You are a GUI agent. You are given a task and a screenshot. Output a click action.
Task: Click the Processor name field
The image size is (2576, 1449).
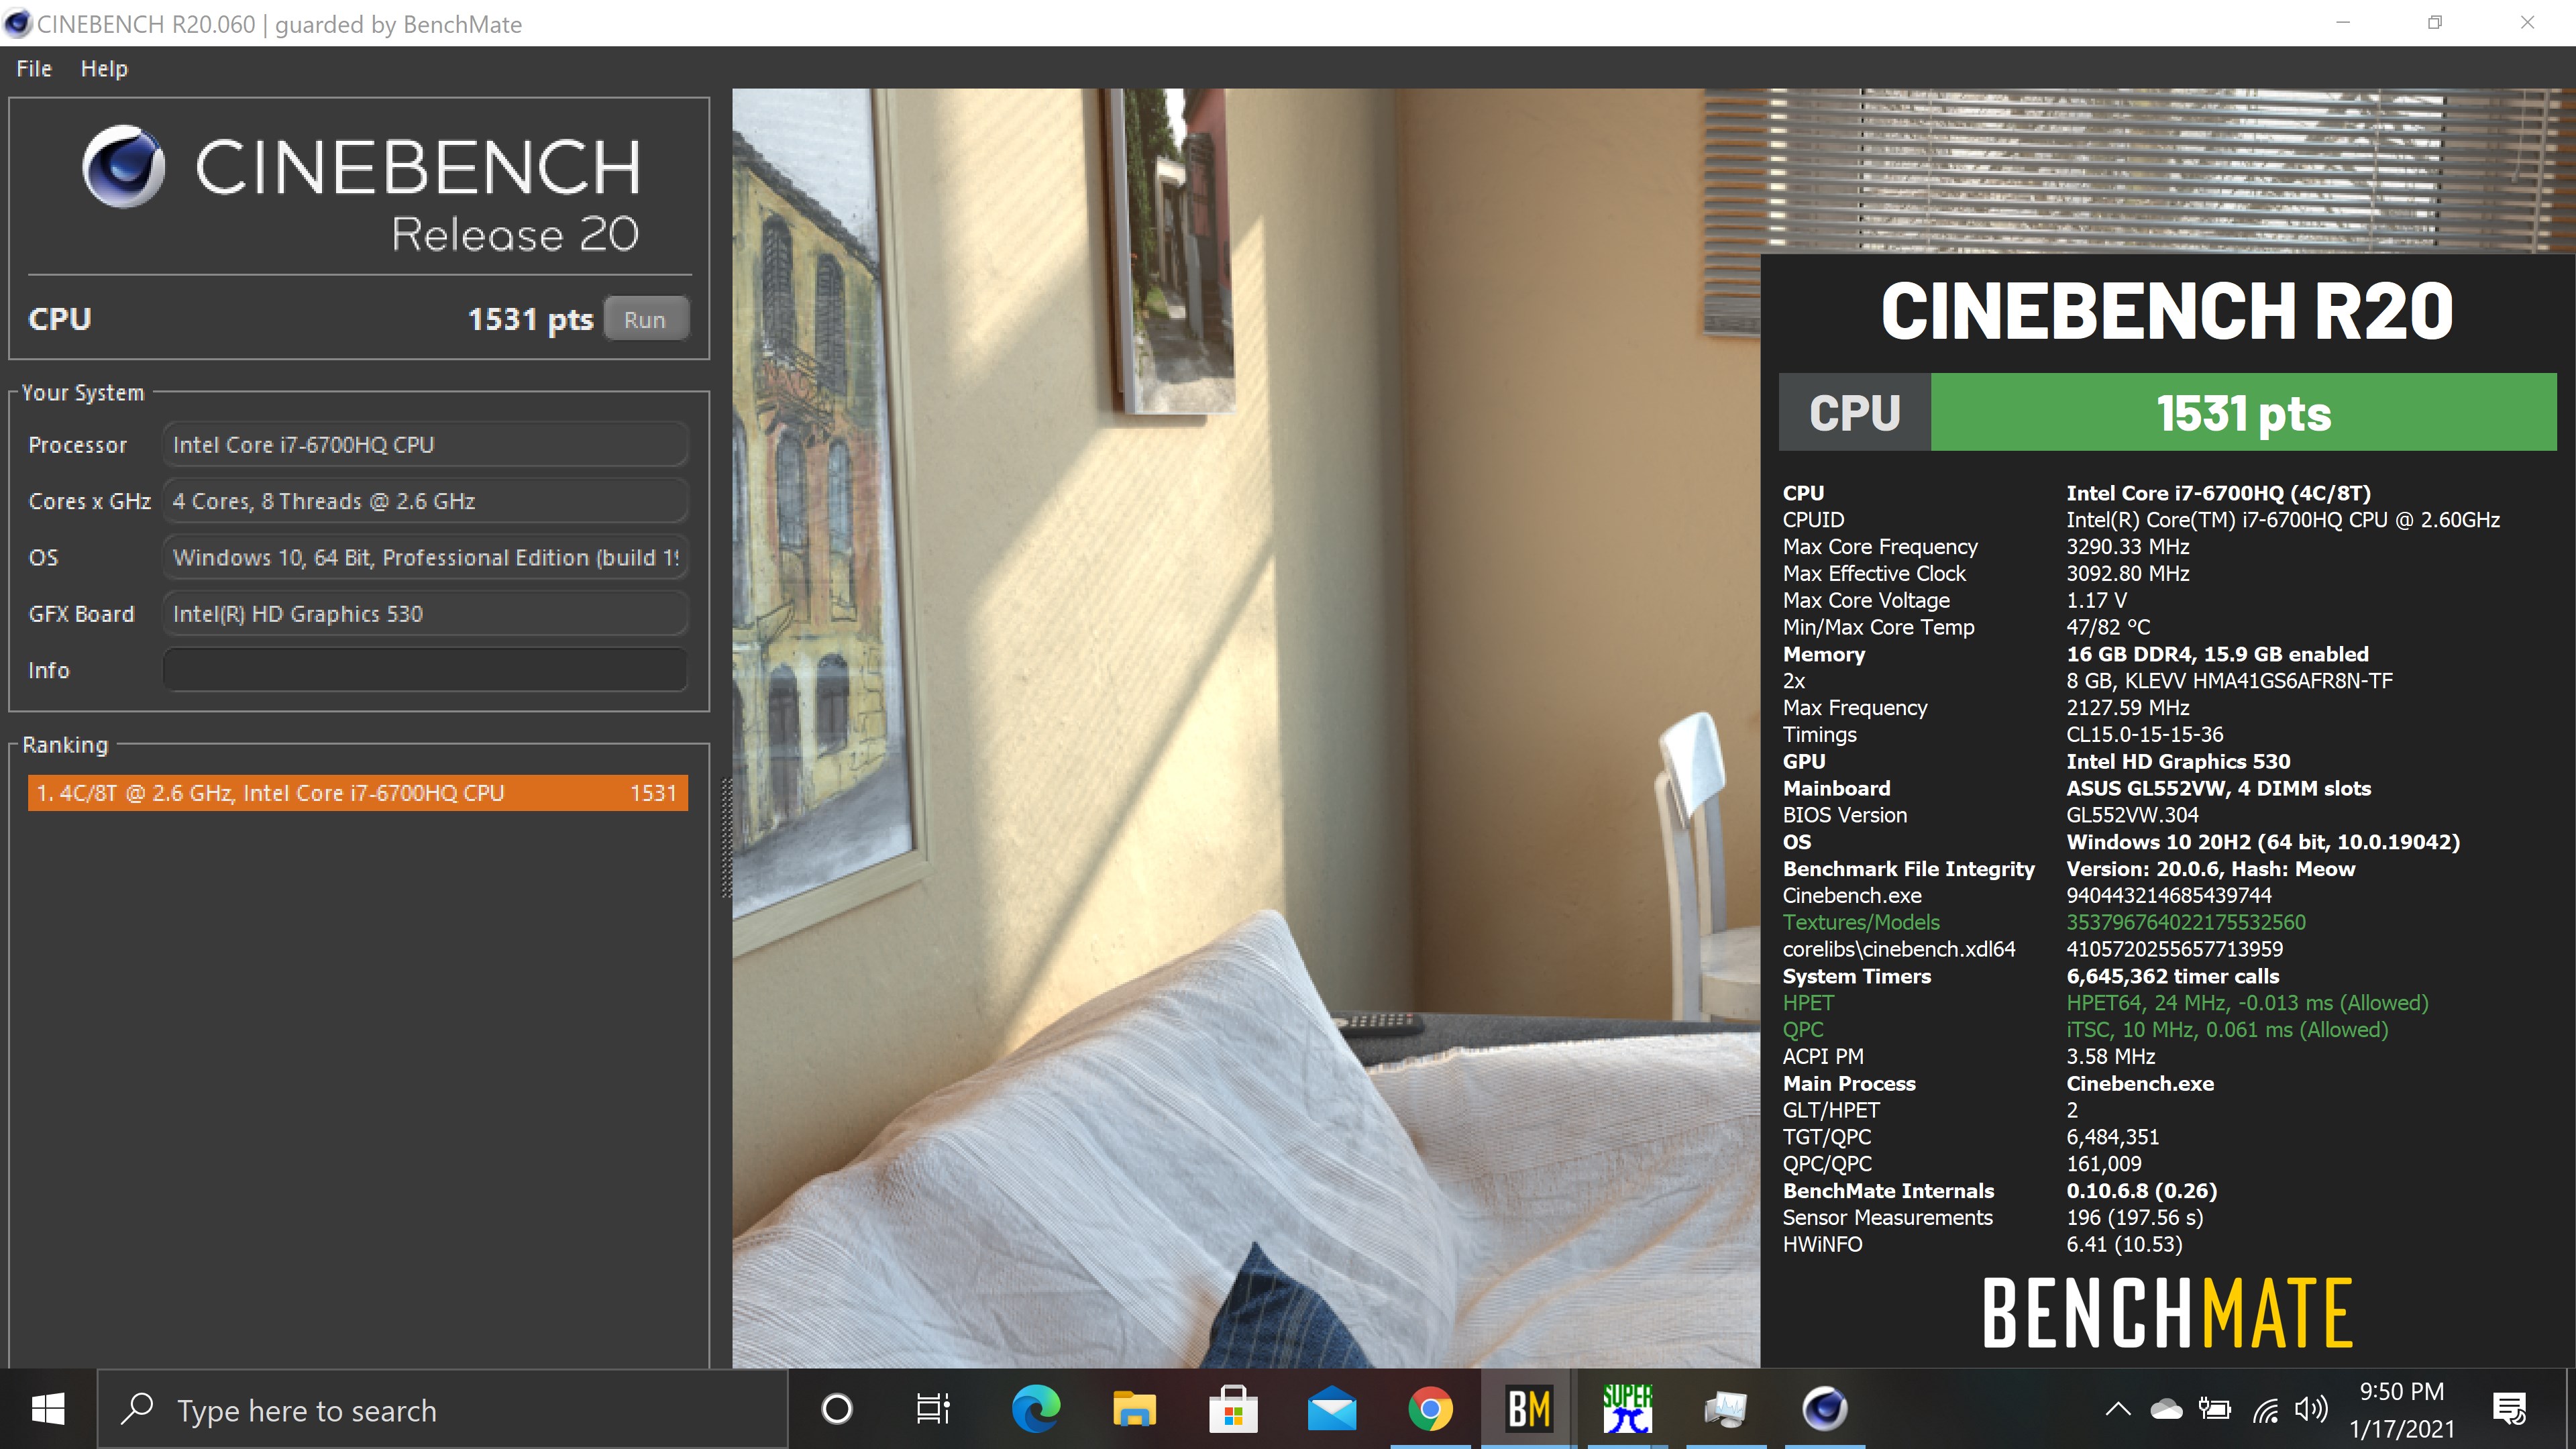point(425,445)
